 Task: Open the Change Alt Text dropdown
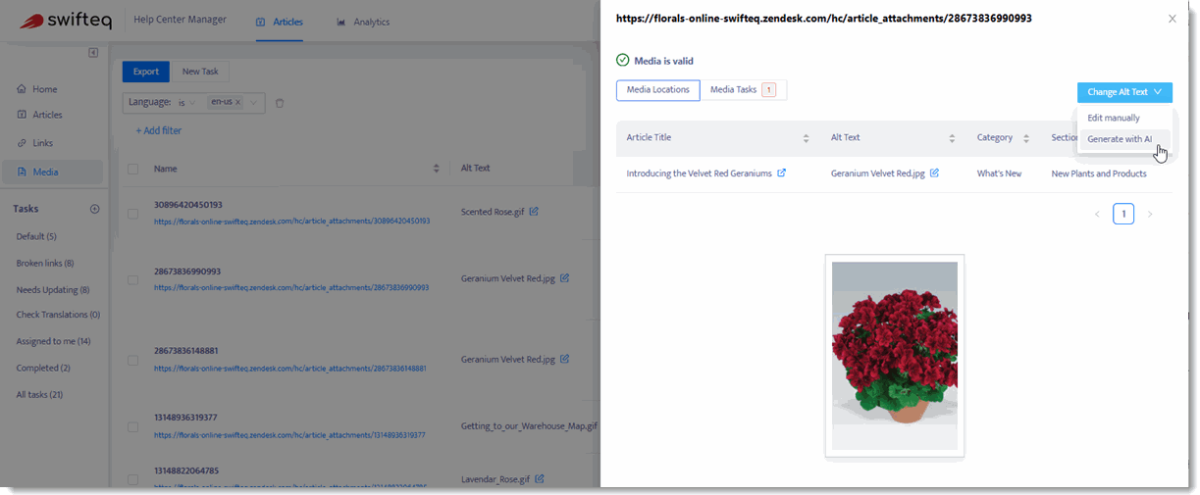click(1124, 92)
